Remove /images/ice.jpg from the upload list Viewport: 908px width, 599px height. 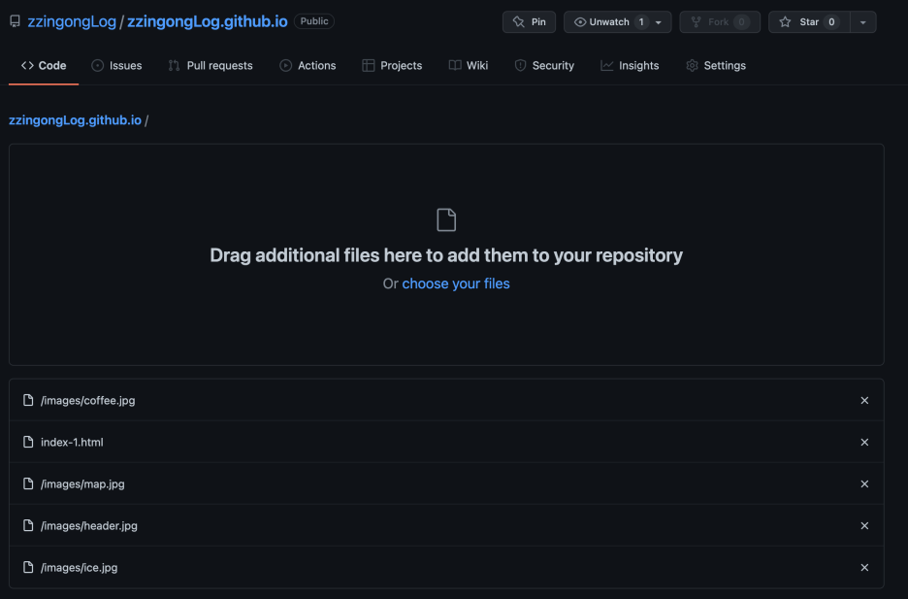[864, 567]
